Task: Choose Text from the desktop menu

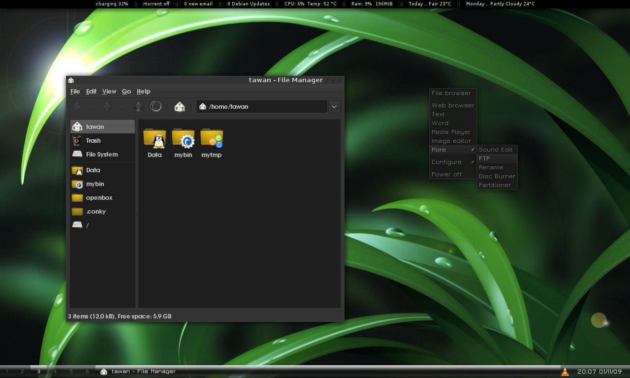Action: 453,114
